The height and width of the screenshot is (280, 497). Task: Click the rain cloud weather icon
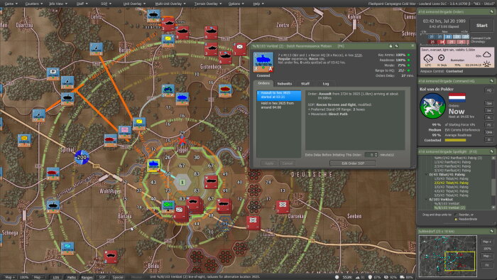(428, 59)
